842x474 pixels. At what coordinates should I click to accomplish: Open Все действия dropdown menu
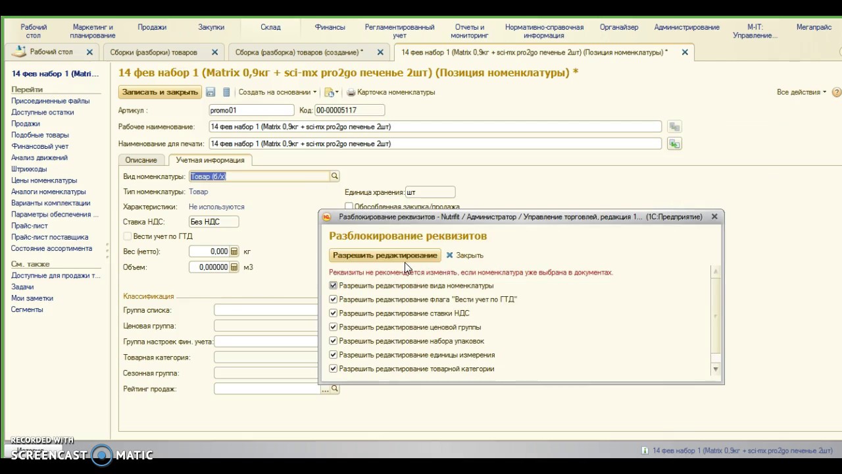coord(801,92)
